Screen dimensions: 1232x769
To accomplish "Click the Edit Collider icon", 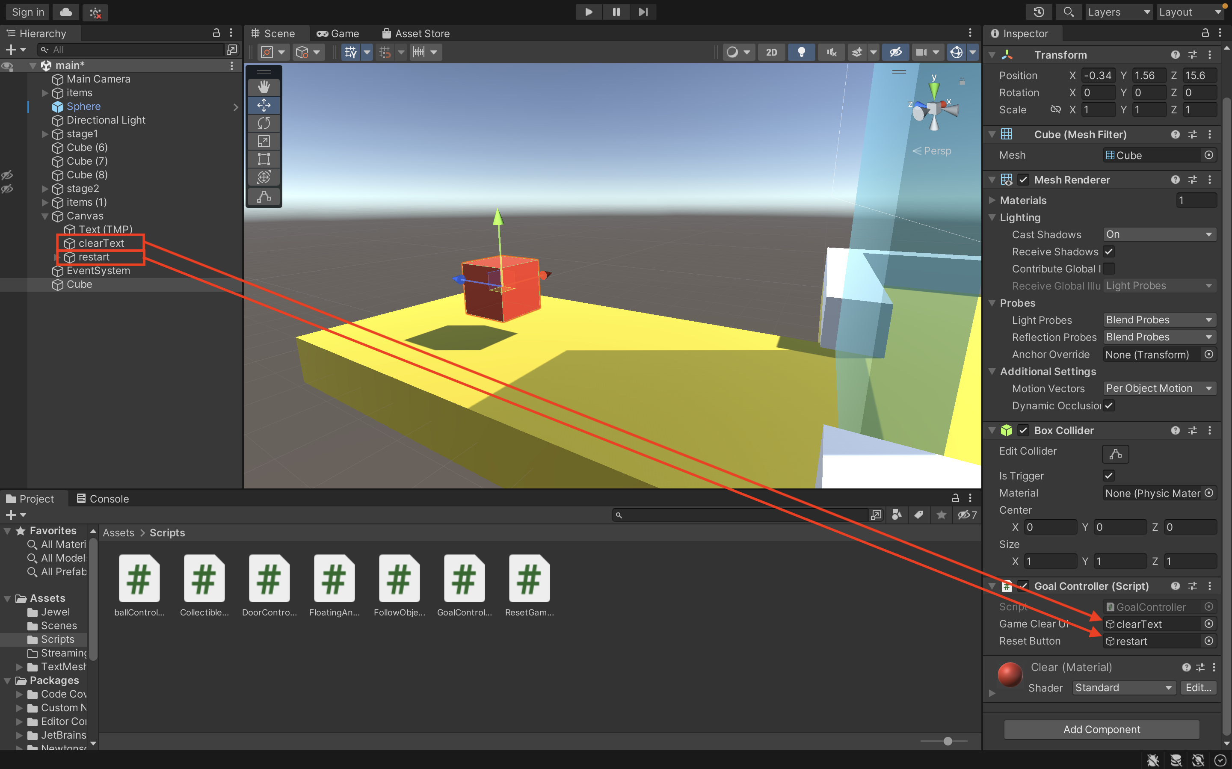I will (x=1115, y=454).
